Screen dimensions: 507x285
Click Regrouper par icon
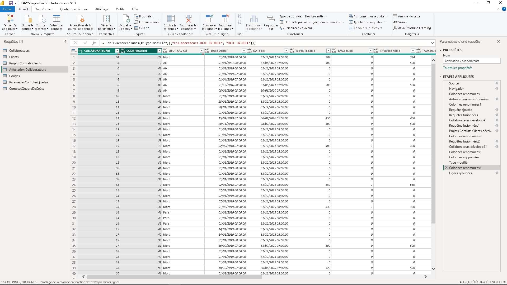(x=271, y=19)
